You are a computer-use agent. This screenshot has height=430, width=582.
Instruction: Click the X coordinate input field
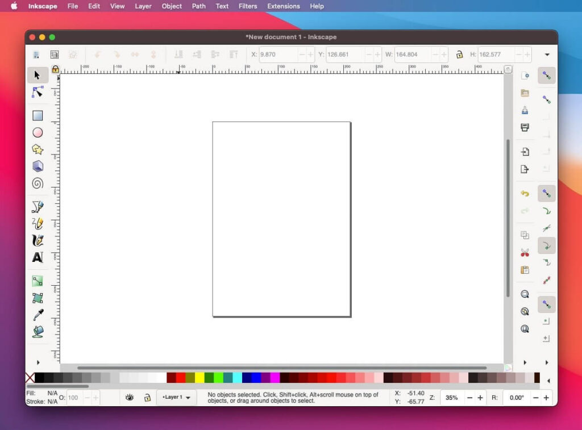pos(278,55)
